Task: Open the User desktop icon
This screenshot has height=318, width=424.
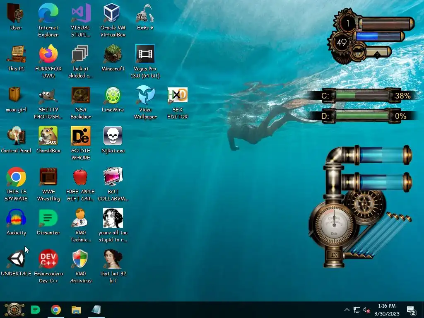Action: [x=16, y=17]
